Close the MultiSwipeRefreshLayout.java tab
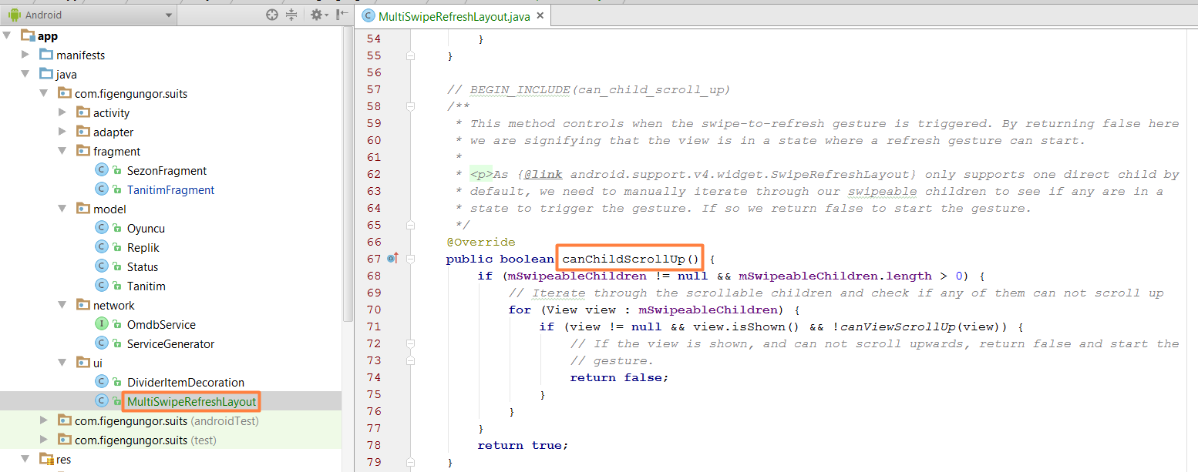This screenshot has width=1198, height=472. (540, 15)
